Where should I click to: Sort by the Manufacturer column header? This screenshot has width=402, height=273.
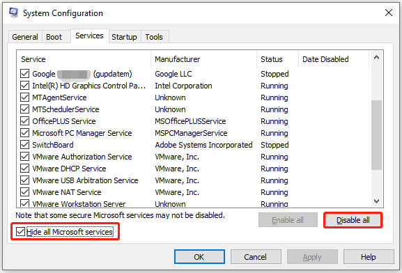pos(204,59)
